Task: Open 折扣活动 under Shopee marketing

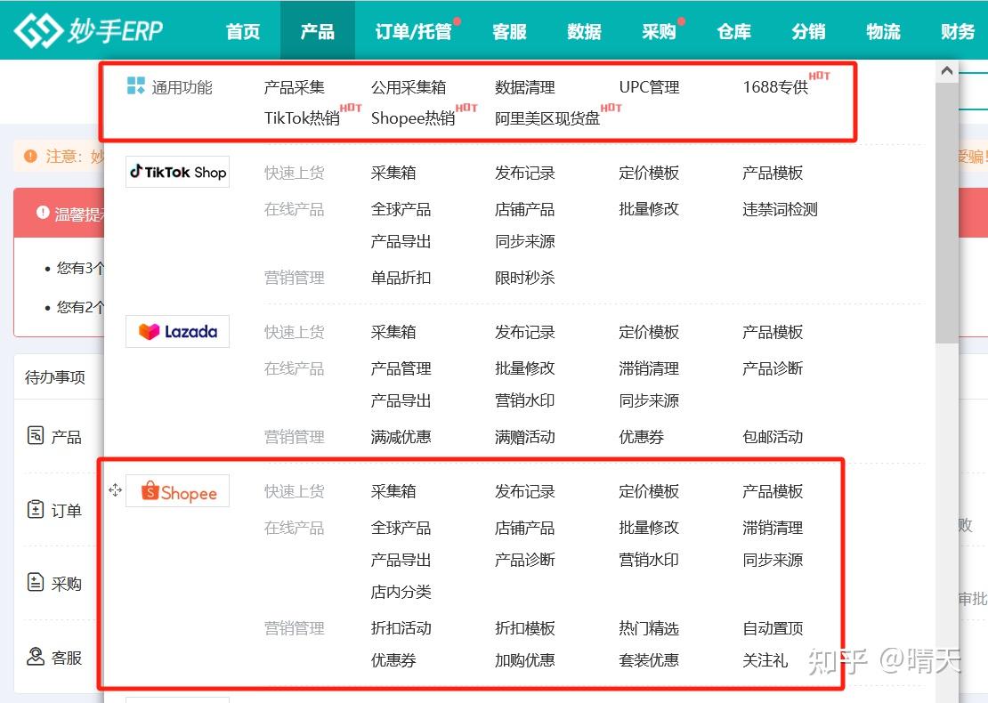Action: click(401, 628)
